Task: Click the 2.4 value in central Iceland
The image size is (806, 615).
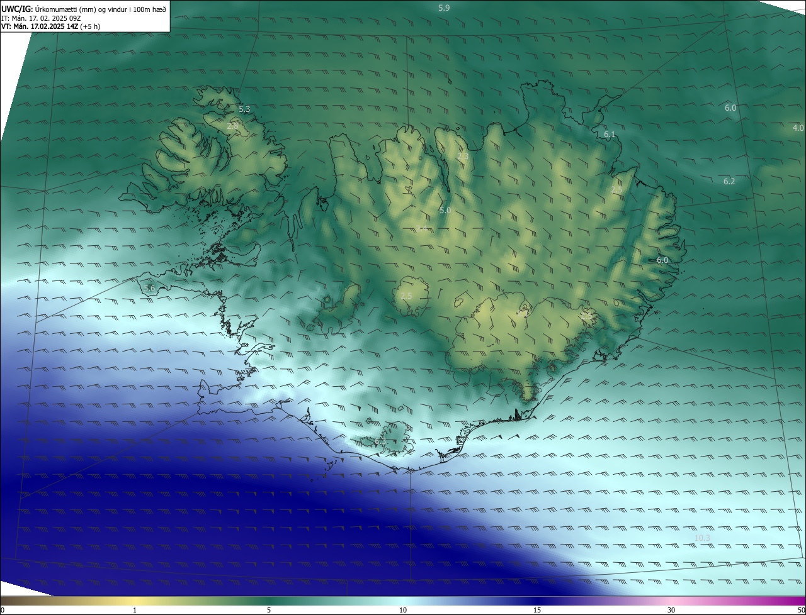Action: 421,228
